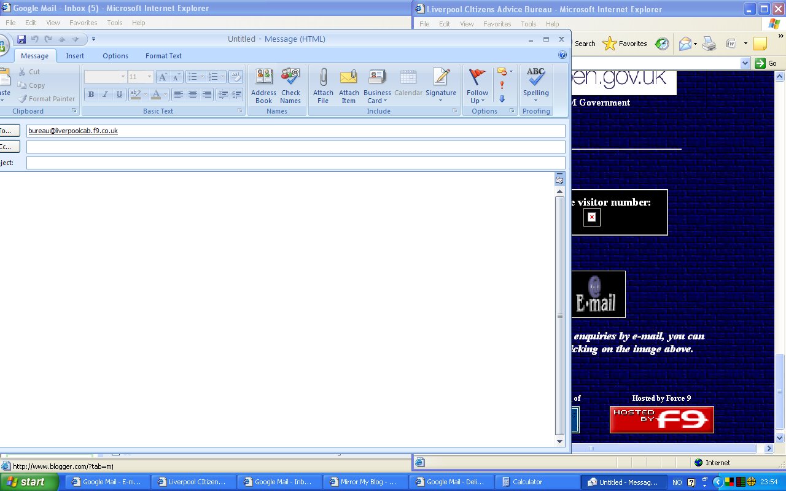
Task: Click the Go button in Internet Explorer
Action: [766, 63]
